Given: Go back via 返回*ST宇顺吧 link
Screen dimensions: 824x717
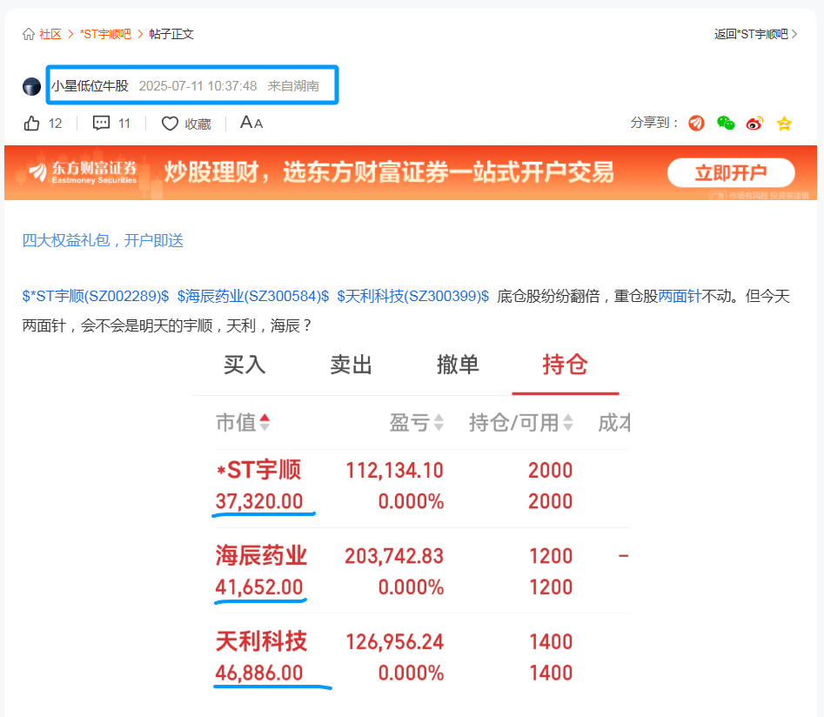Looking at the screenshot, I should click(x=755, y=34).
